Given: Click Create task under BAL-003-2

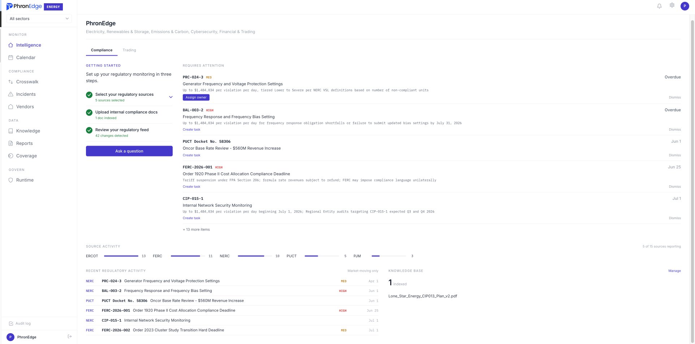Looking at the screenshot, I should click(191, 129).
